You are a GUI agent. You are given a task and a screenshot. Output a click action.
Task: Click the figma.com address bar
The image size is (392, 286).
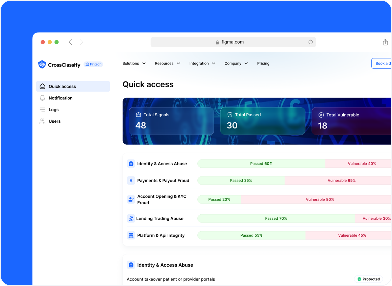point(233,42)
